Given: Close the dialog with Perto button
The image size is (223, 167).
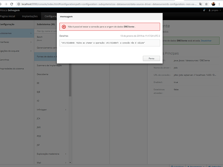Looking at the screenshot, I should [x=151, y=58].
